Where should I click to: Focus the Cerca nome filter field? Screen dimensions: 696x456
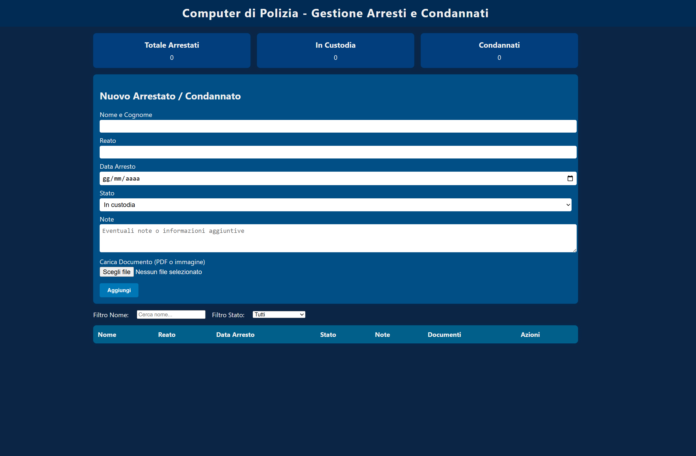pyautogui.click(x=171, y=315)
